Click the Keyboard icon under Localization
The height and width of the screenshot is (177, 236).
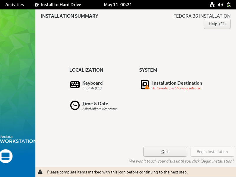pyautogui.click(x=75, y=85)
